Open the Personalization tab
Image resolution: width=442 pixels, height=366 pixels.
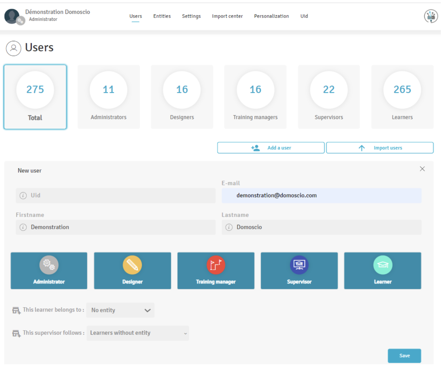pyautogui.click(x=272, y=16)
